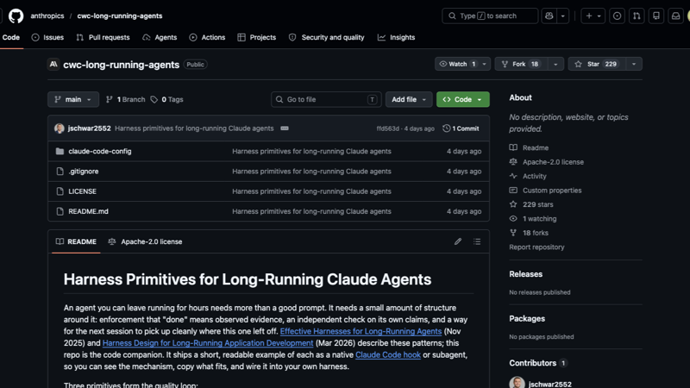Switch to the Code tab
Screen dimensions: 690x388
click(11, 37)
